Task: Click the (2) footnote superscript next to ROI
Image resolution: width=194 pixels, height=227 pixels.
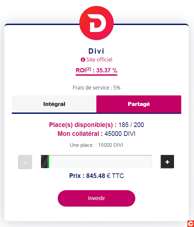Action: tap(88, 69)
